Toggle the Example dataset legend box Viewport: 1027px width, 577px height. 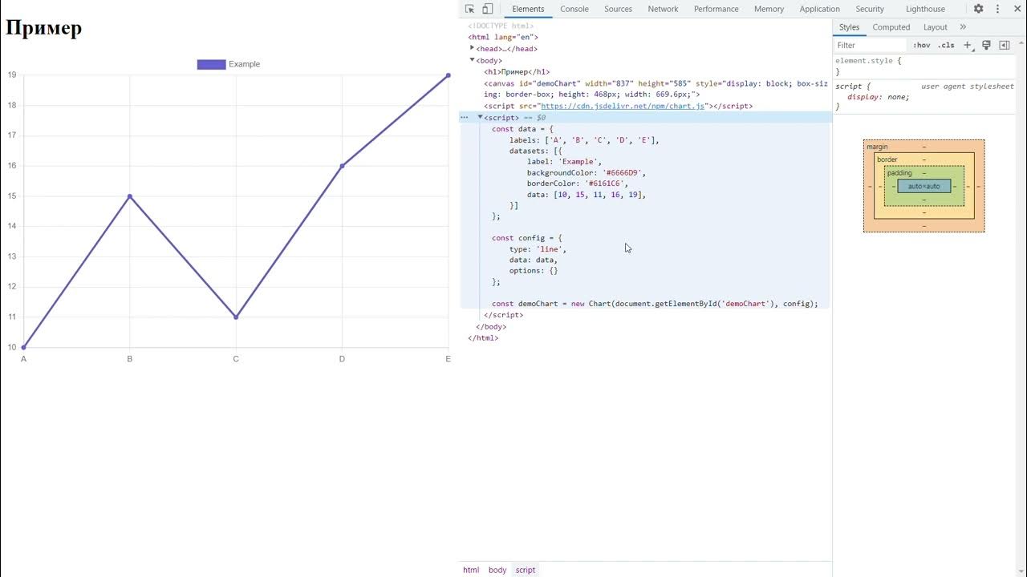coord(211,64)
